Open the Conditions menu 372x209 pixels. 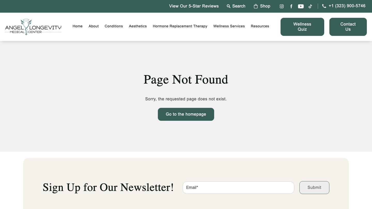(114, 26)
